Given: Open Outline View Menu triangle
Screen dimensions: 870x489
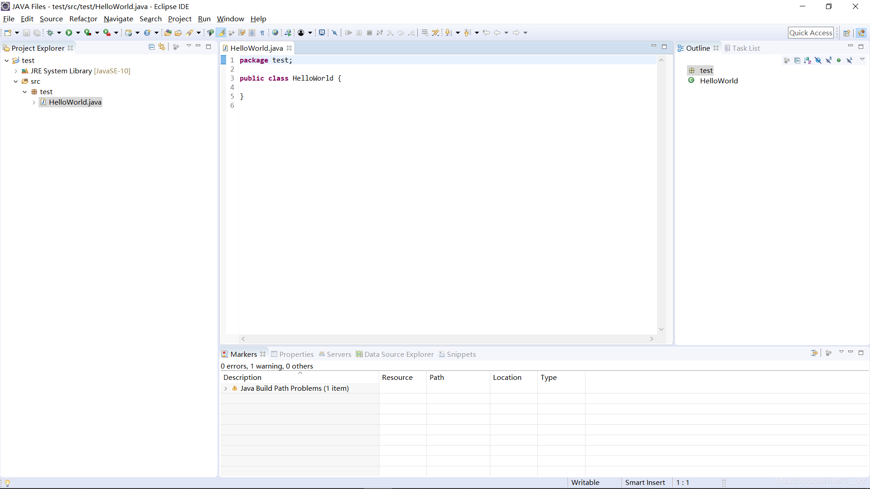Looking at the screenshot, I should (x=862, y=60).
